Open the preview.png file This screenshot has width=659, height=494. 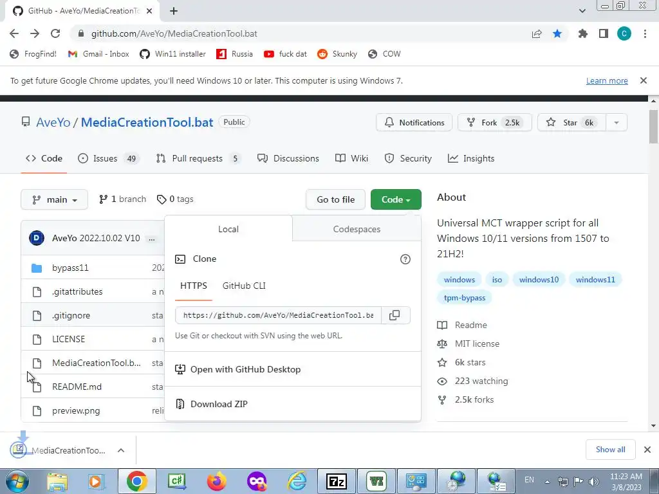76,411
